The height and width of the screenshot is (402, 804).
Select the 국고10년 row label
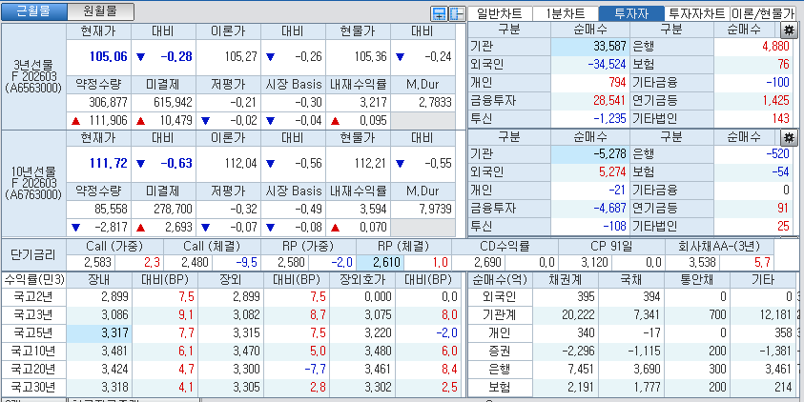pyautogui.click(x=33, y=351)
